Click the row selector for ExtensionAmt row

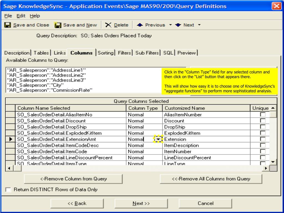[11, 139]
